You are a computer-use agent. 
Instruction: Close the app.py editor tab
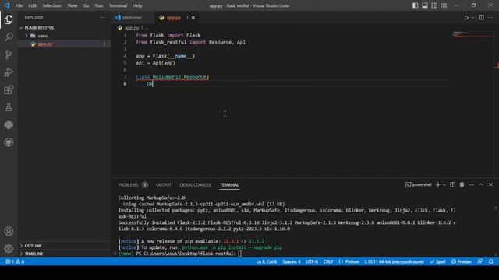point(193,18)
